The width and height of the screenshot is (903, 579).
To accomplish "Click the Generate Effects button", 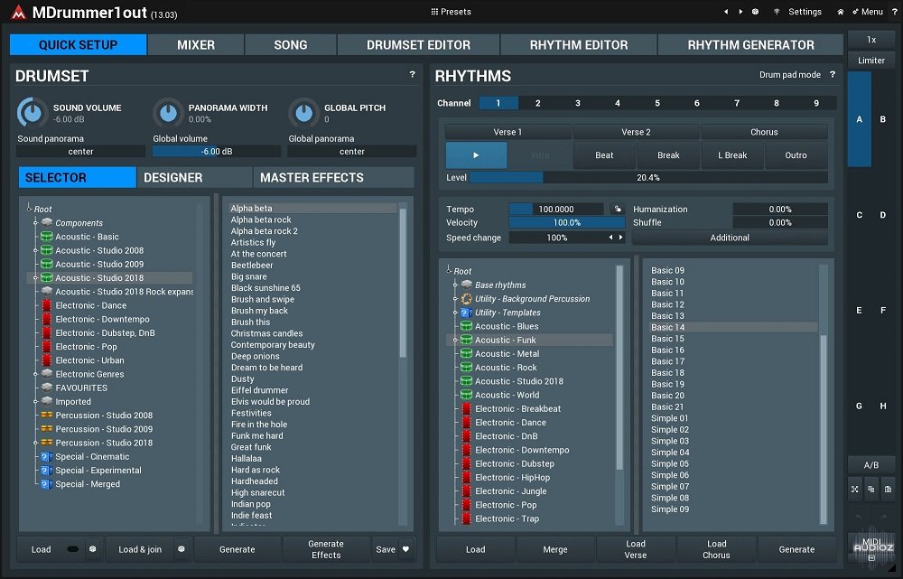I will (x=326, y=549).
